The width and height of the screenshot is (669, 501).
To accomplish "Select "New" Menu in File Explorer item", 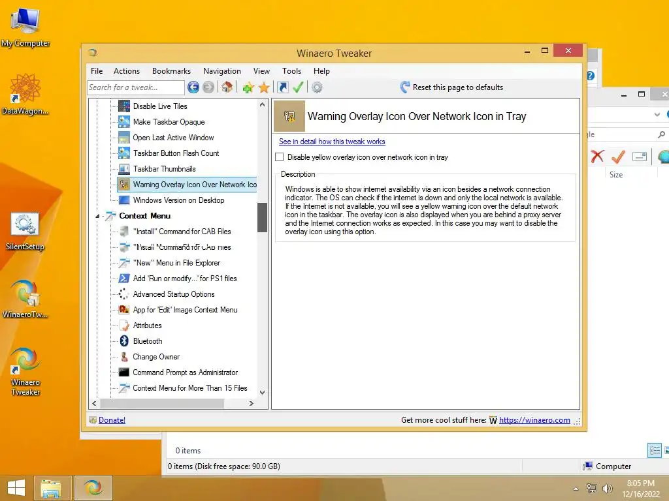I will [176, 263].
